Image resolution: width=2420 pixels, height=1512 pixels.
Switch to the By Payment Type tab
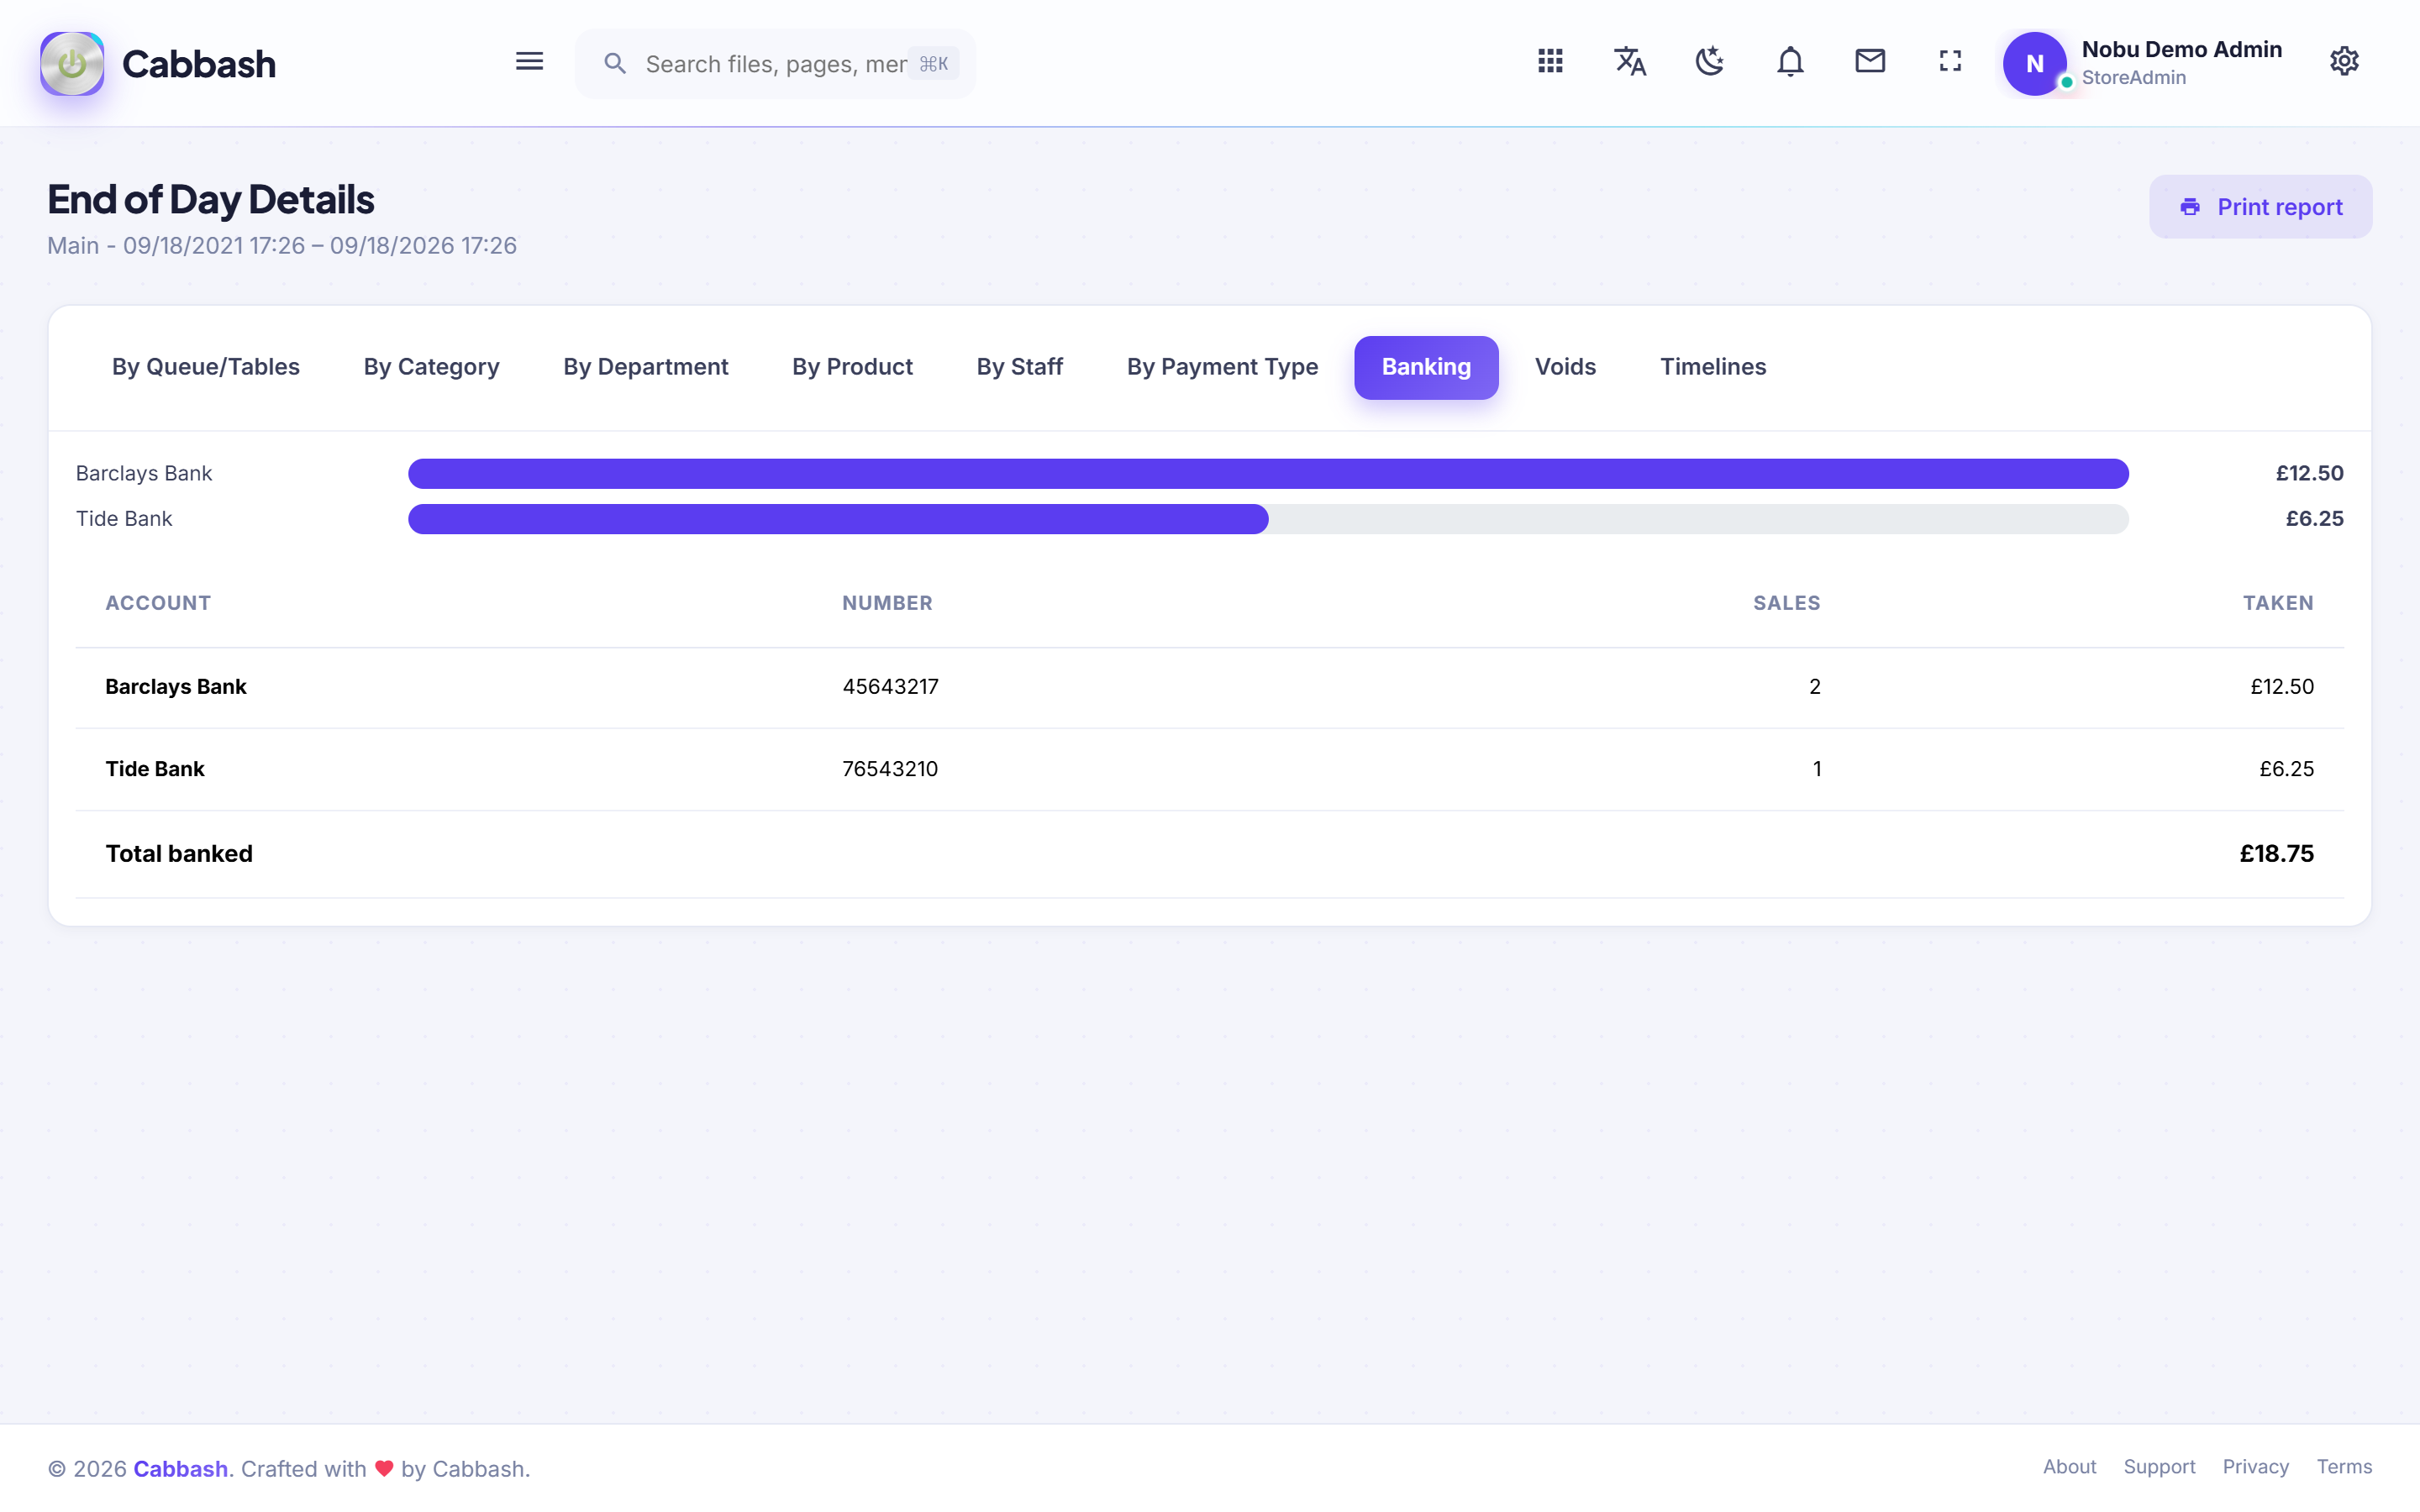1222,367
